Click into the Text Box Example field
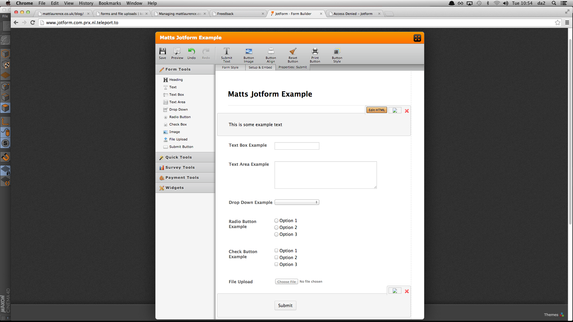This screenshot has width=573, height=322. coord(297,146)
